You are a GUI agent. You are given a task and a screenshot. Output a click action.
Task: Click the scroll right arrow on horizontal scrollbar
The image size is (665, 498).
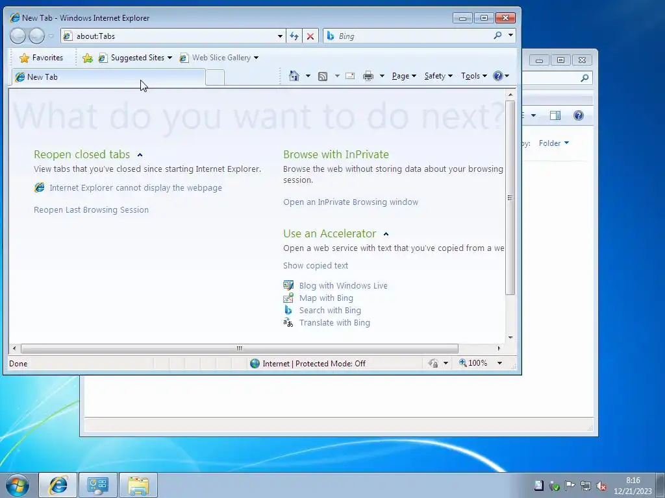tap(499, 348)
